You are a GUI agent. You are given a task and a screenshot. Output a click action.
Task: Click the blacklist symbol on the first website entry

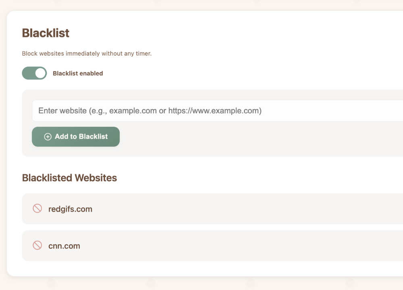tap(37, 208)
